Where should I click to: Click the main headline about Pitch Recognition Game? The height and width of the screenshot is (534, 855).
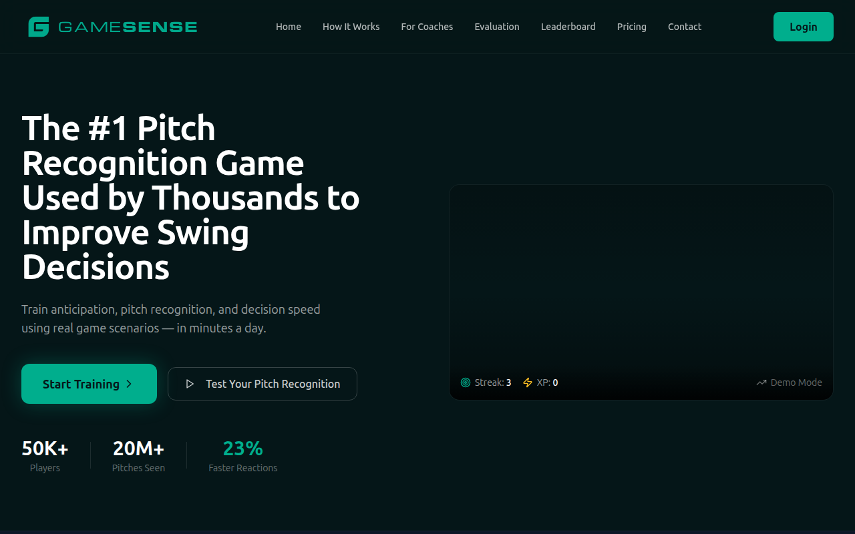pyautogui.click(x=191, y=198)
